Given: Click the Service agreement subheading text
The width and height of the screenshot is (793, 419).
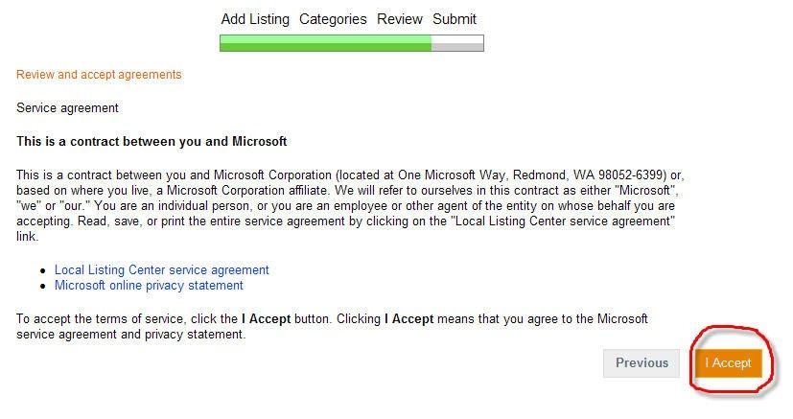Looking at the screenshot, I should (x=68, y=108).
